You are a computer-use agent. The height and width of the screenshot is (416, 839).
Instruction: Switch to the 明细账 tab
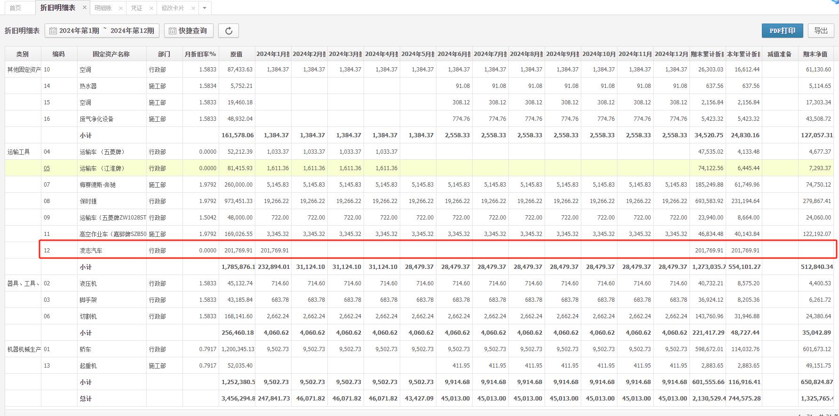103,8
